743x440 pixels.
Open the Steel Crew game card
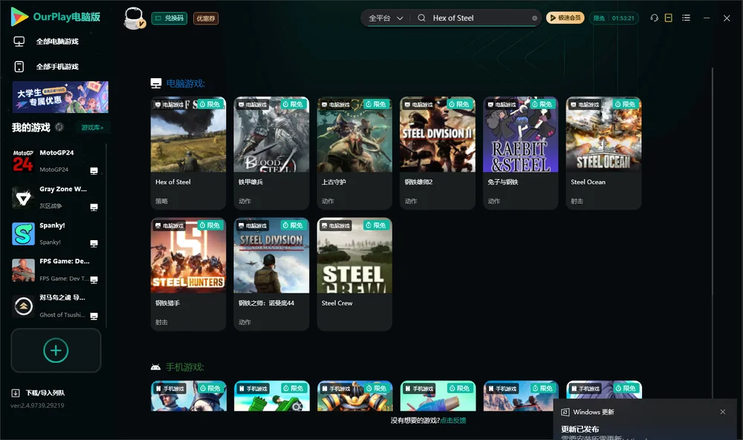pyautogui.click(x=354, y=274)
